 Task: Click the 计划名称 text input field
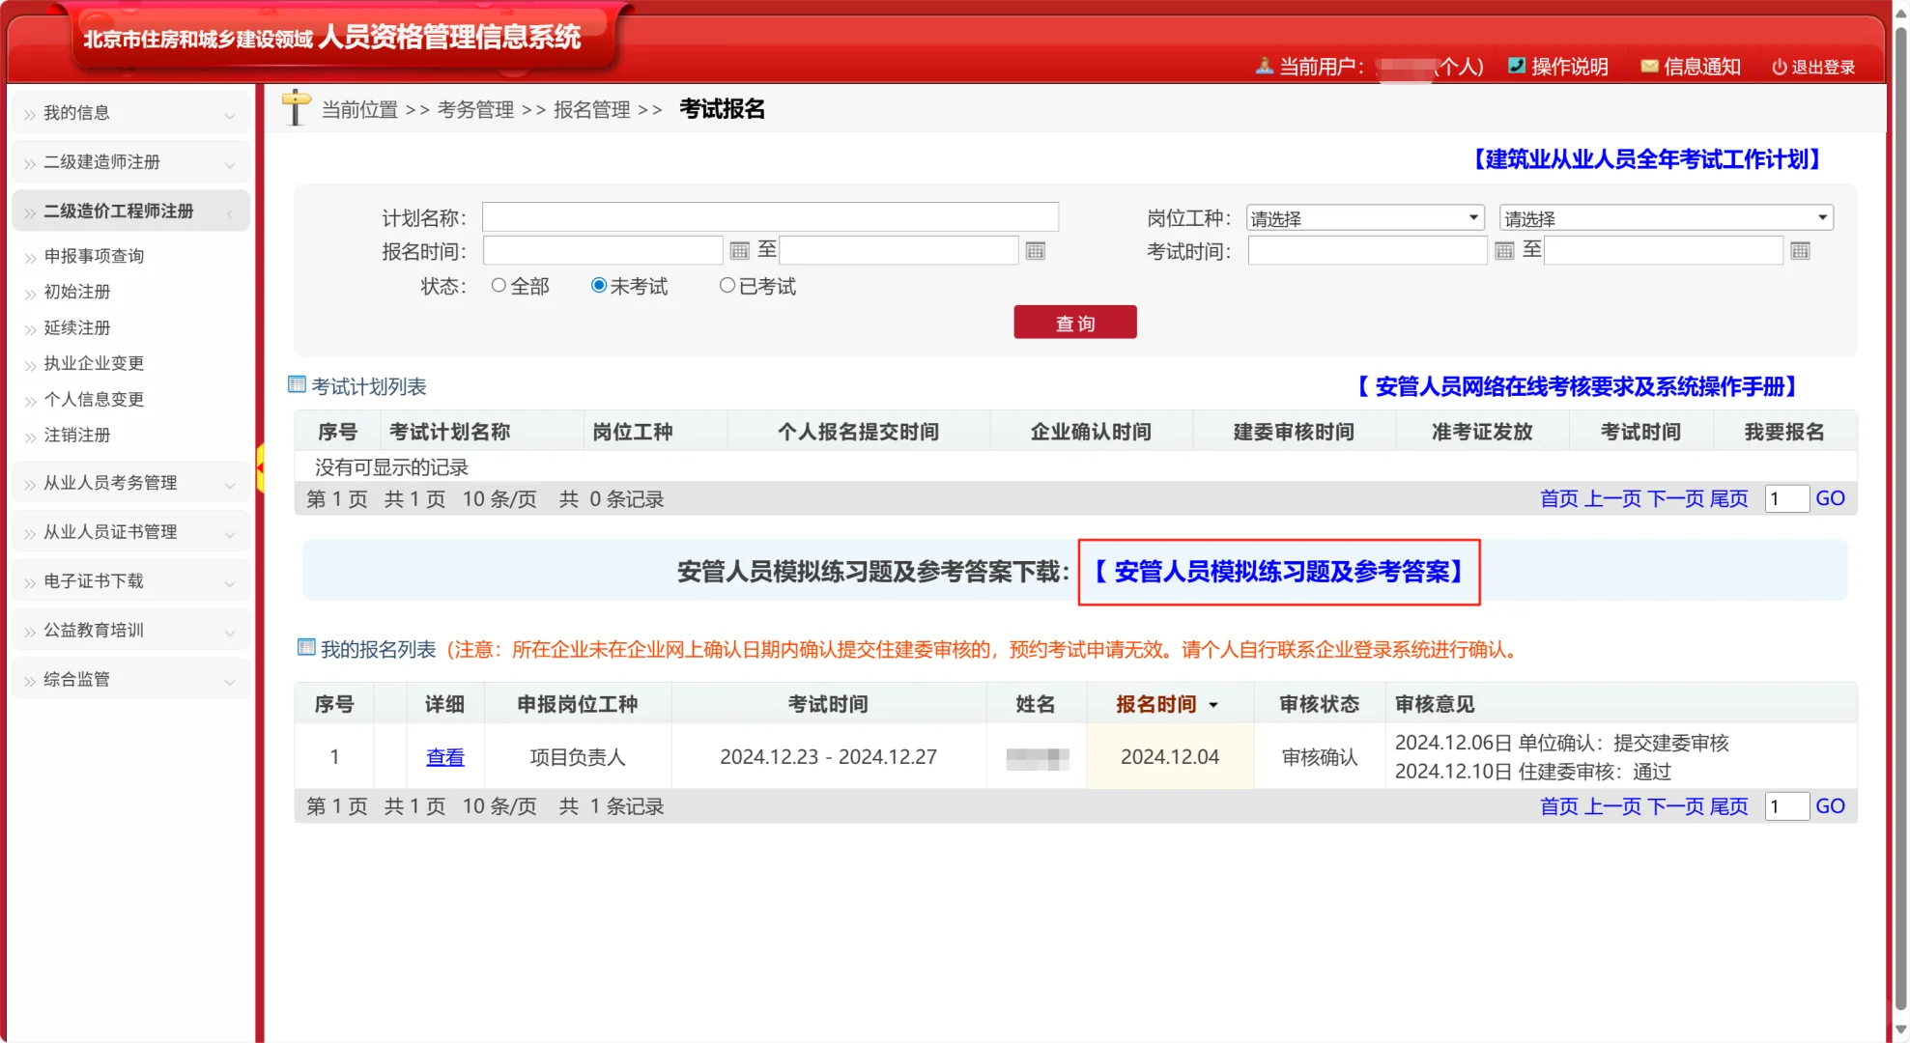(770, 217)
